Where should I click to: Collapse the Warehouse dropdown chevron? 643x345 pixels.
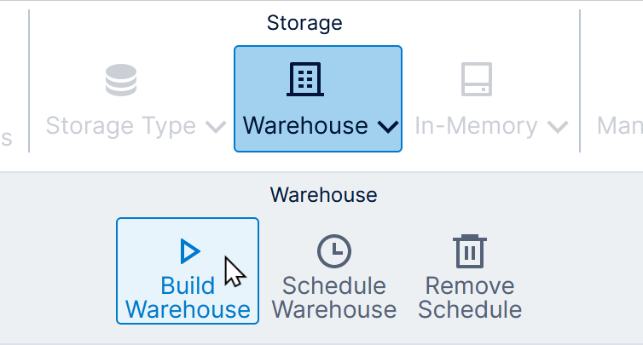point(387,128)
